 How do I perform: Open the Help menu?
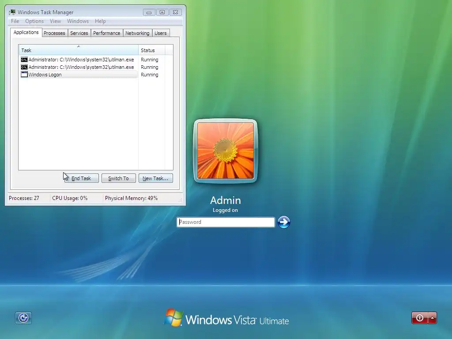click(100, 21)
